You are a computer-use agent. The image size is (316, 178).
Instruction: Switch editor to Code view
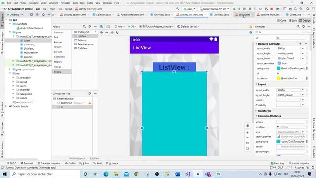click(x=282, y=21)
